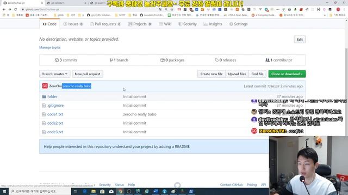Open Windows Start menu
This screenshot has height=195, width=348.
pyautogui.click(x=4, y=191)
